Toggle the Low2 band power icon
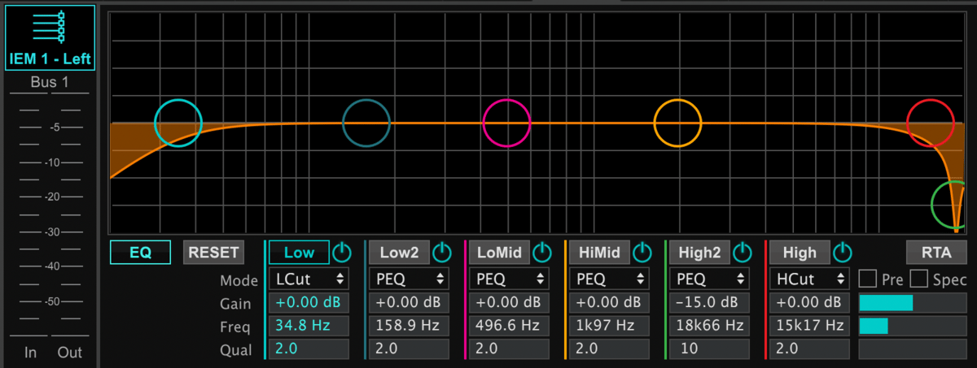 point(442,253)
